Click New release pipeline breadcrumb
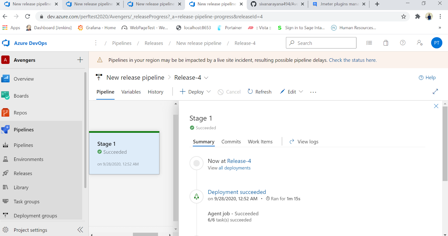 point(199,43)
